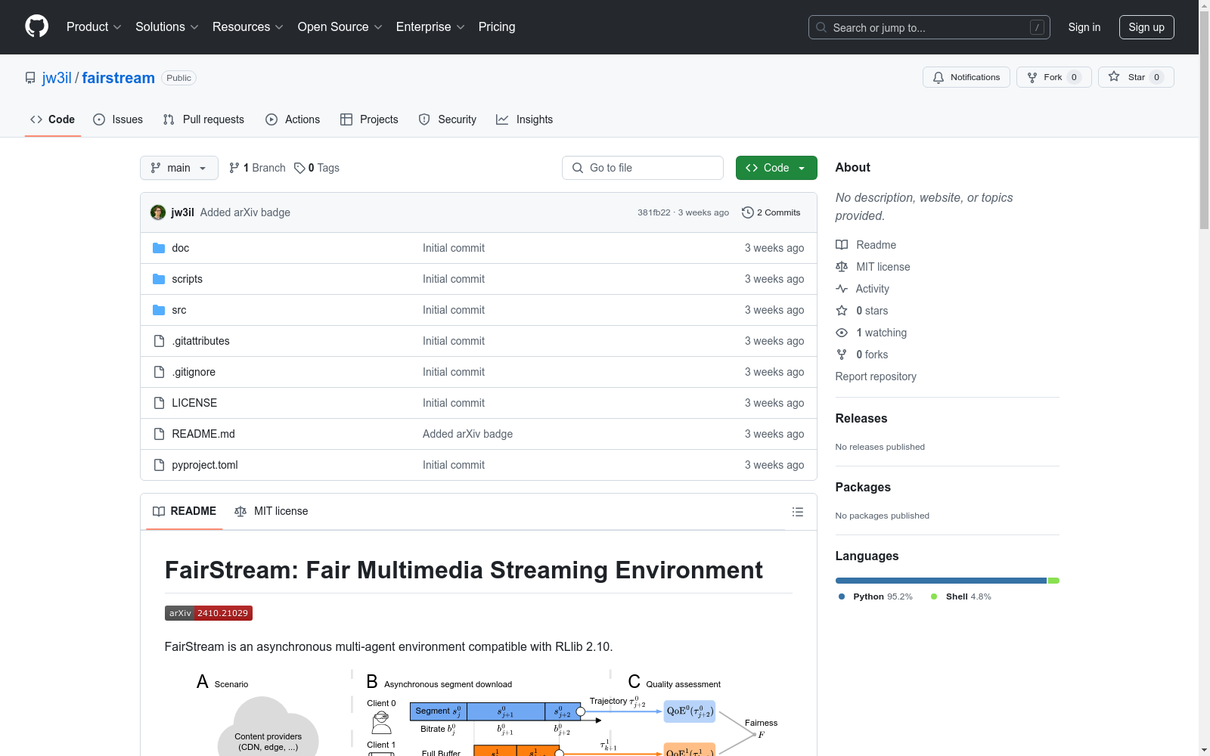Click the Shell language bar segment

1054,581
